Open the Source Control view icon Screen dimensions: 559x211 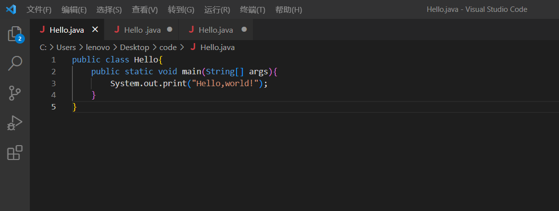coord(15,93)
